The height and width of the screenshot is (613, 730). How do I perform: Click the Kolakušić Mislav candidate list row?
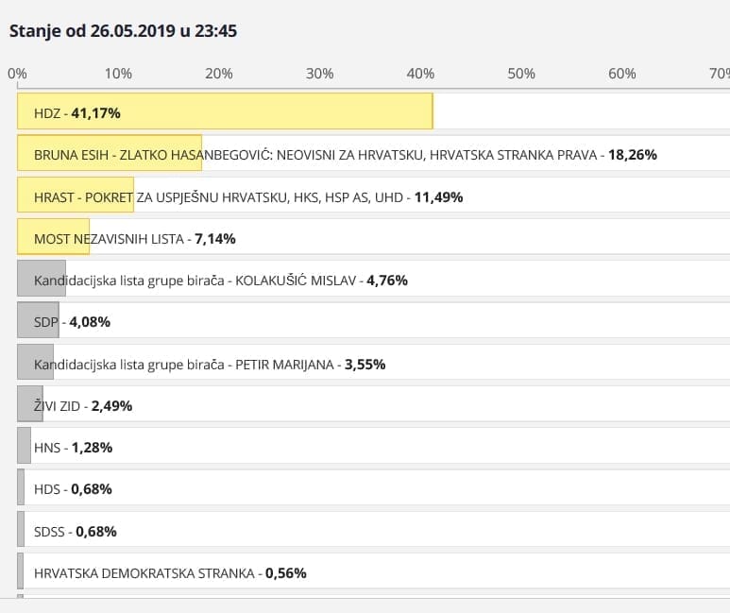(220, 280)
